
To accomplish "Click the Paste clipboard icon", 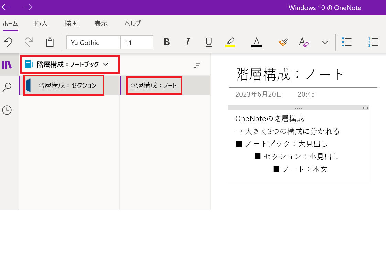I will [x=50, y=42].
